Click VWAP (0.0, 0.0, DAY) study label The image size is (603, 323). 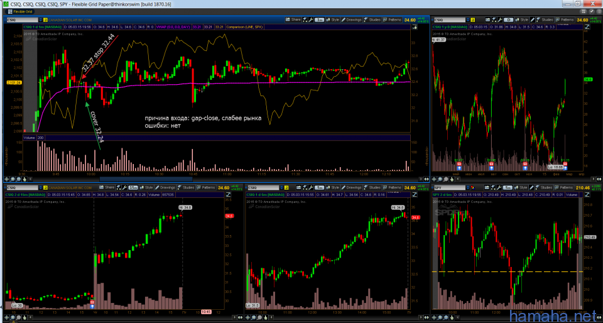point(173,27)
